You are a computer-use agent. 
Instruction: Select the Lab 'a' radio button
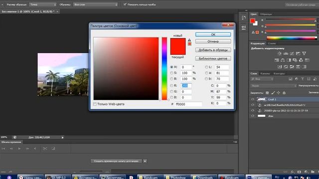click(206, 73)
